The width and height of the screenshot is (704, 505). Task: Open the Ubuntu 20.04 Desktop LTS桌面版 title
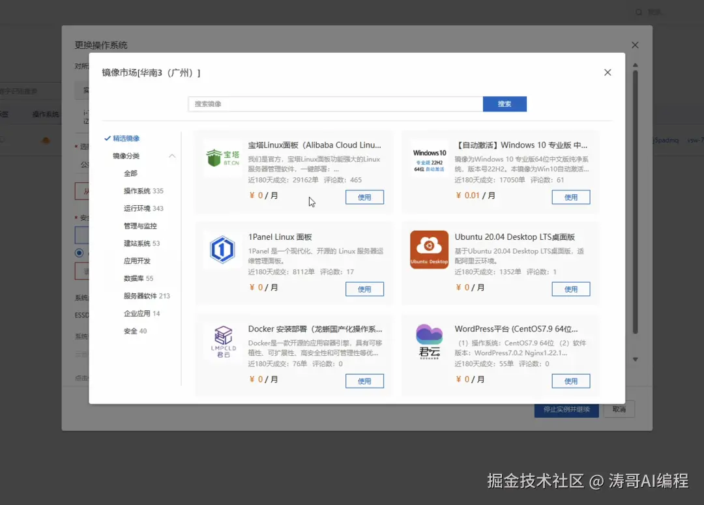514,237
